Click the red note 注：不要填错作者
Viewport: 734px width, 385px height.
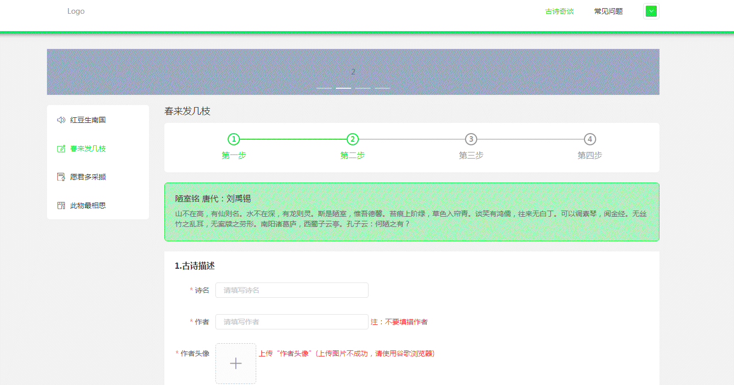(x=399, y=322)
